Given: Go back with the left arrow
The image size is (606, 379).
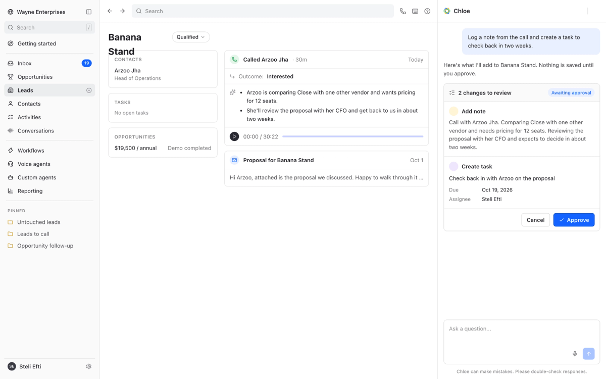Looking at the screenshot, I should click(110, 11).
